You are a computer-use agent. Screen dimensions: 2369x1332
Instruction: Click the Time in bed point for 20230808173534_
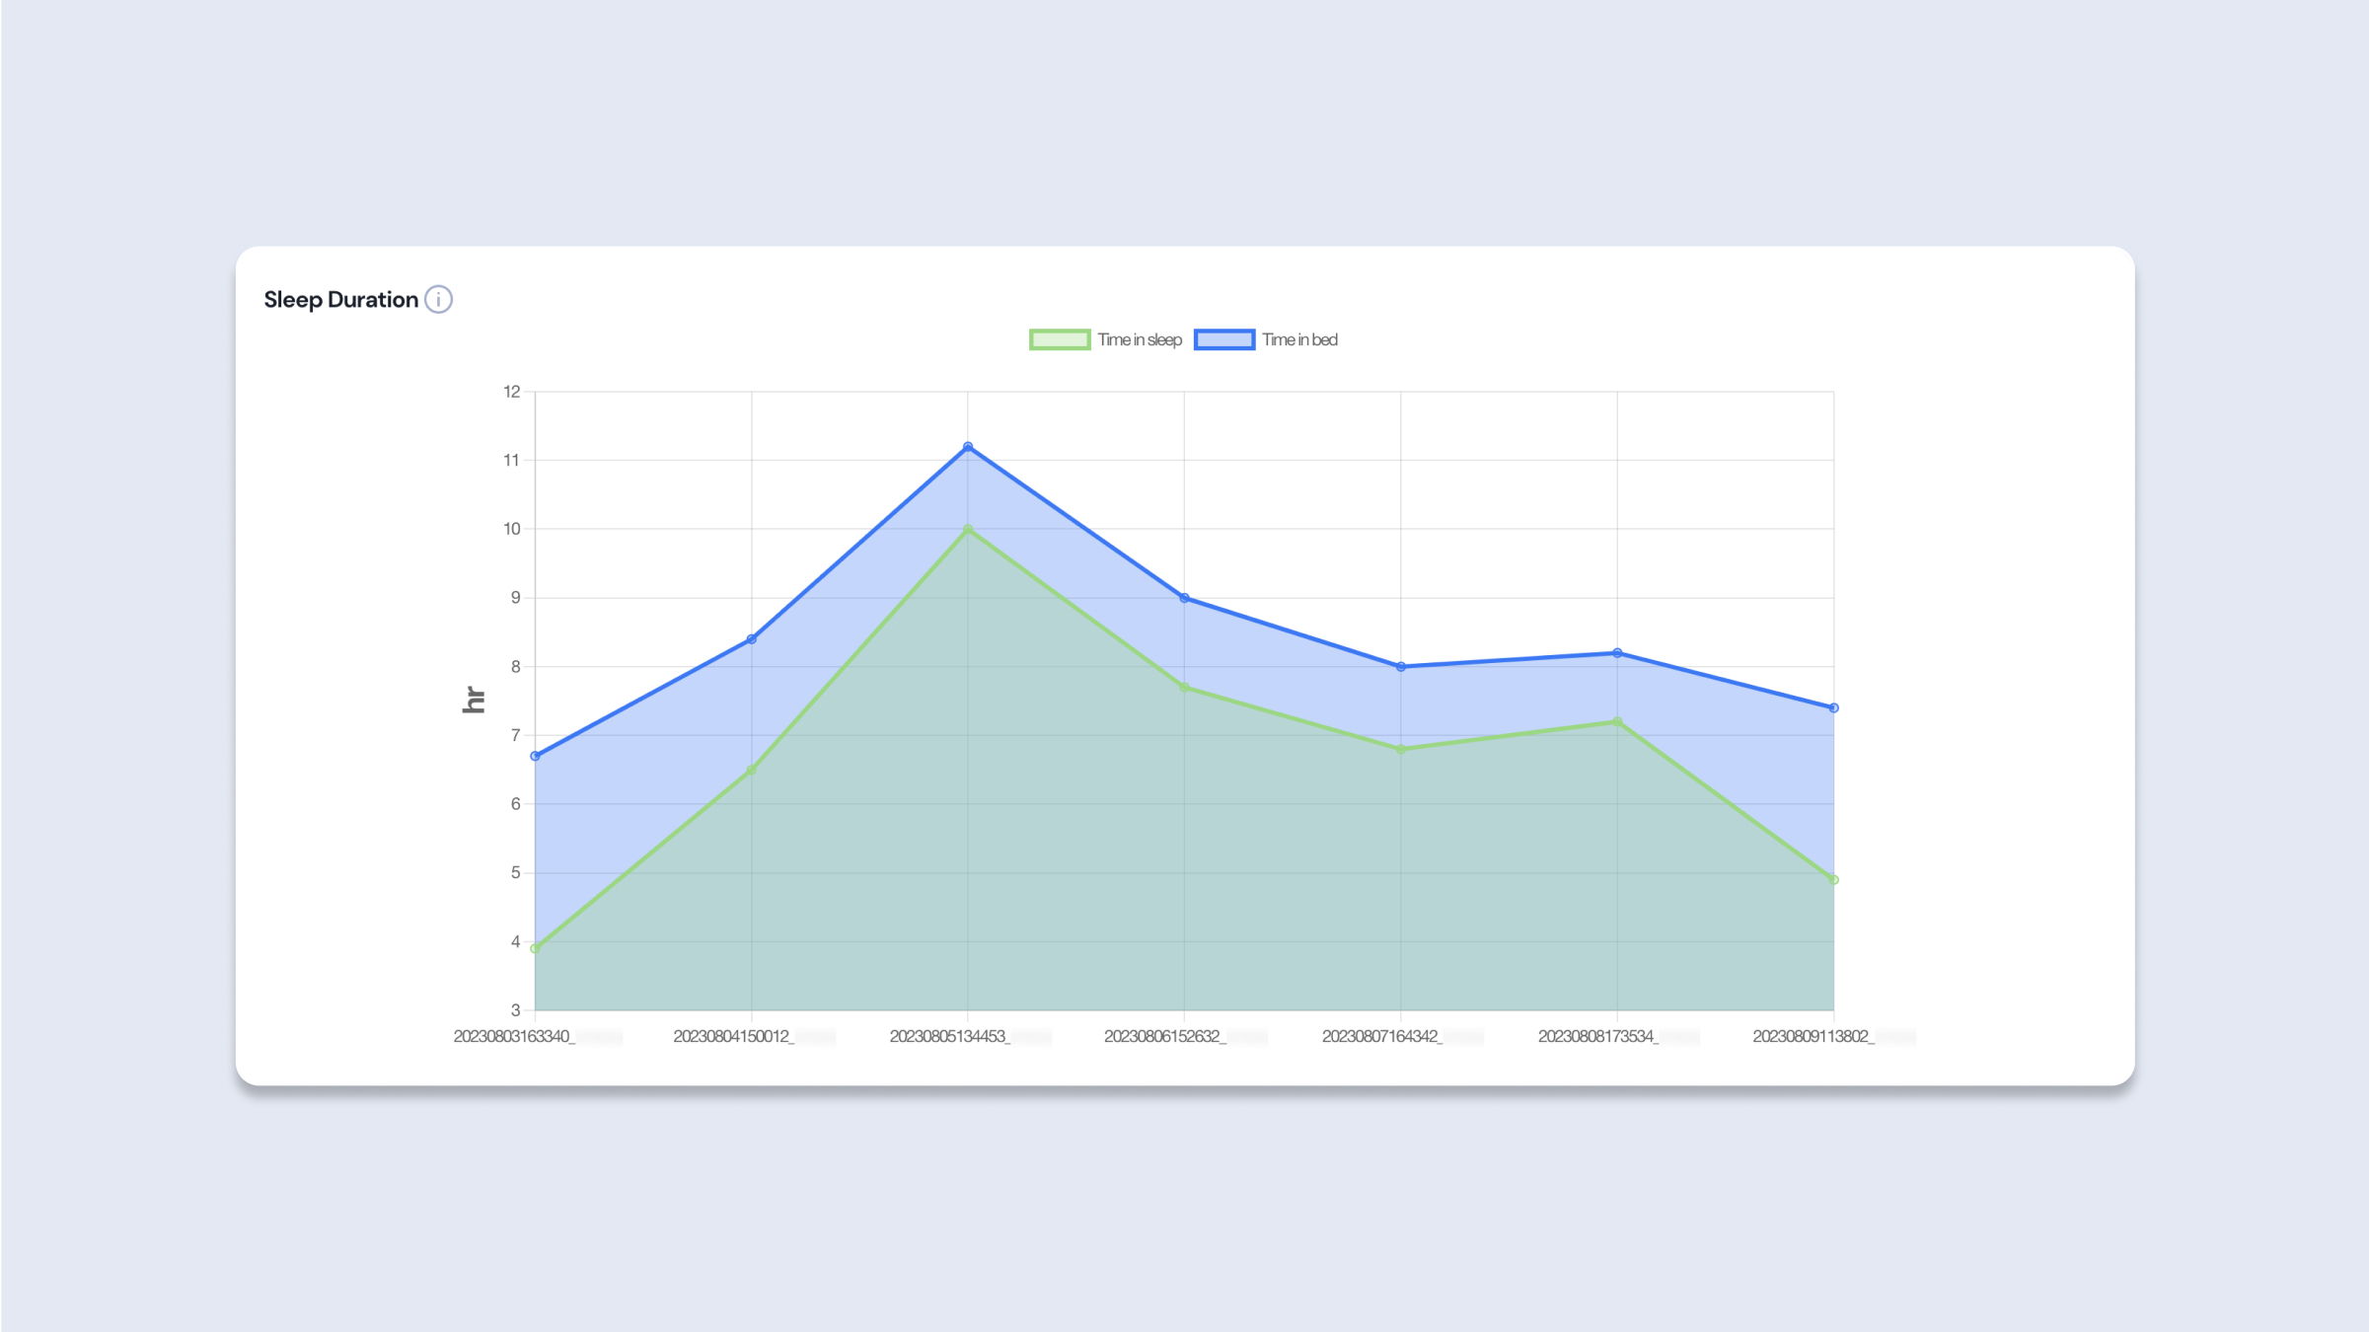tap(1617, 653)
